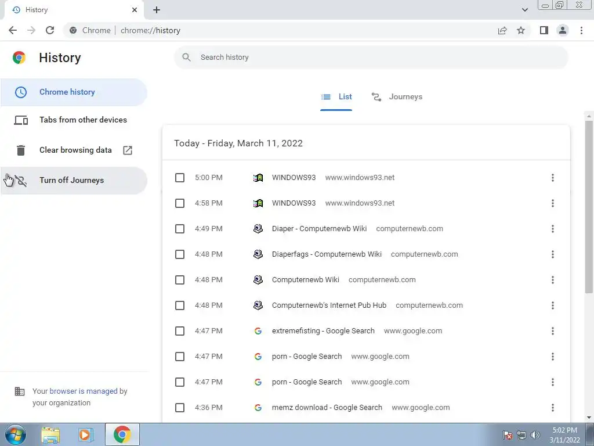Open Windows Media Player from taskbar

[x=85, y=434]
